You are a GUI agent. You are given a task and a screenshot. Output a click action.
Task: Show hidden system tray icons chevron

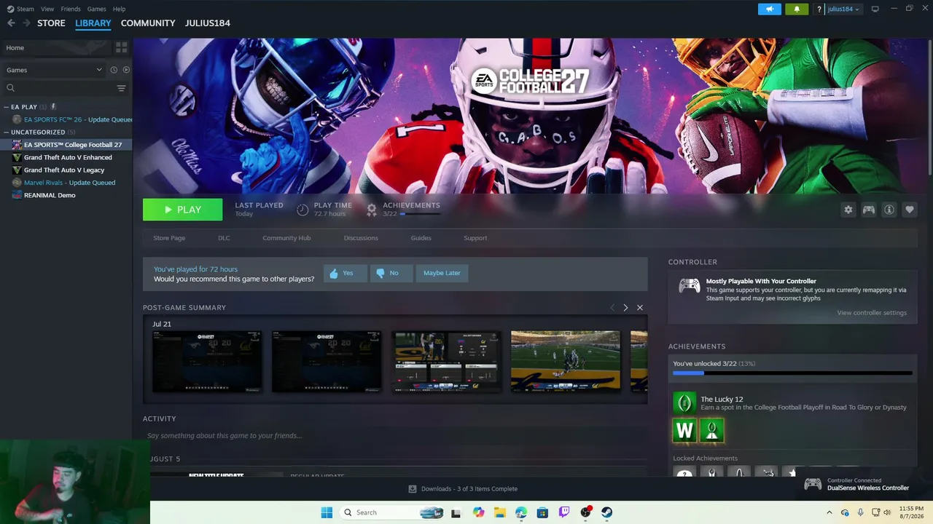829,512
